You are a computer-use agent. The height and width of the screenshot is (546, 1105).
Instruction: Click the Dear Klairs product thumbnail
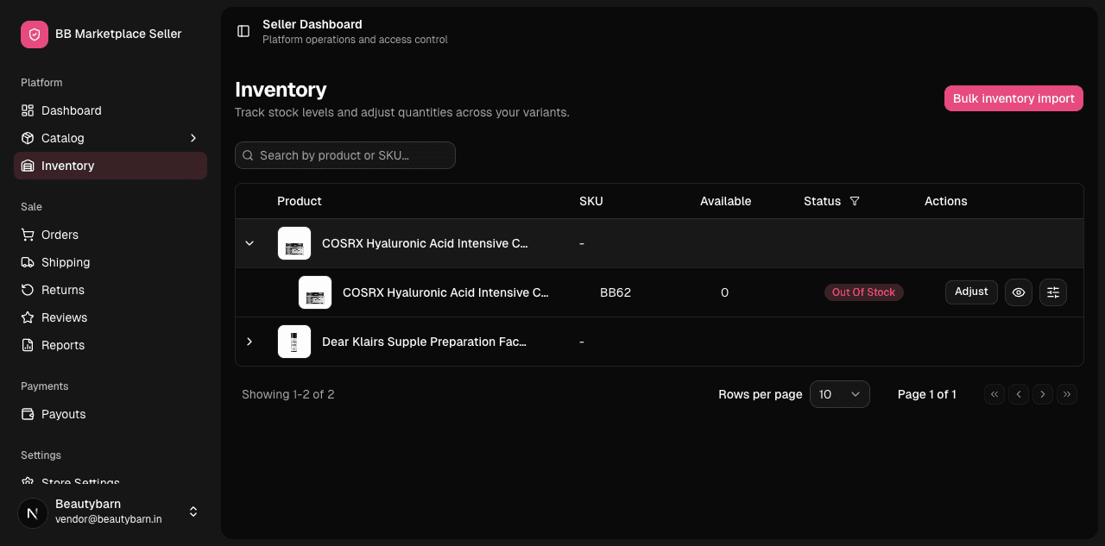[x=294, y=342]
